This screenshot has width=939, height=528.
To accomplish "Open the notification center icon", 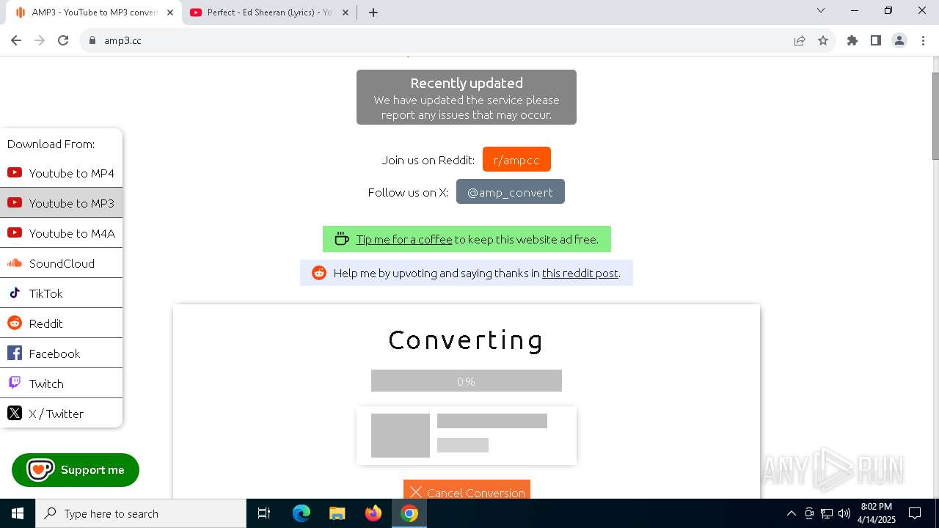I will click(x=915, y=513).
